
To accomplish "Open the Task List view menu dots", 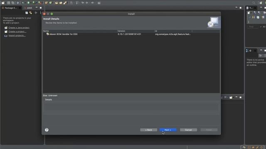I will pos(249,22).
